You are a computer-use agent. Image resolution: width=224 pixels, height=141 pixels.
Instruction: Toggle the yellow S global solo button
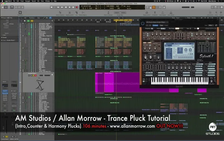pos(32,21)
